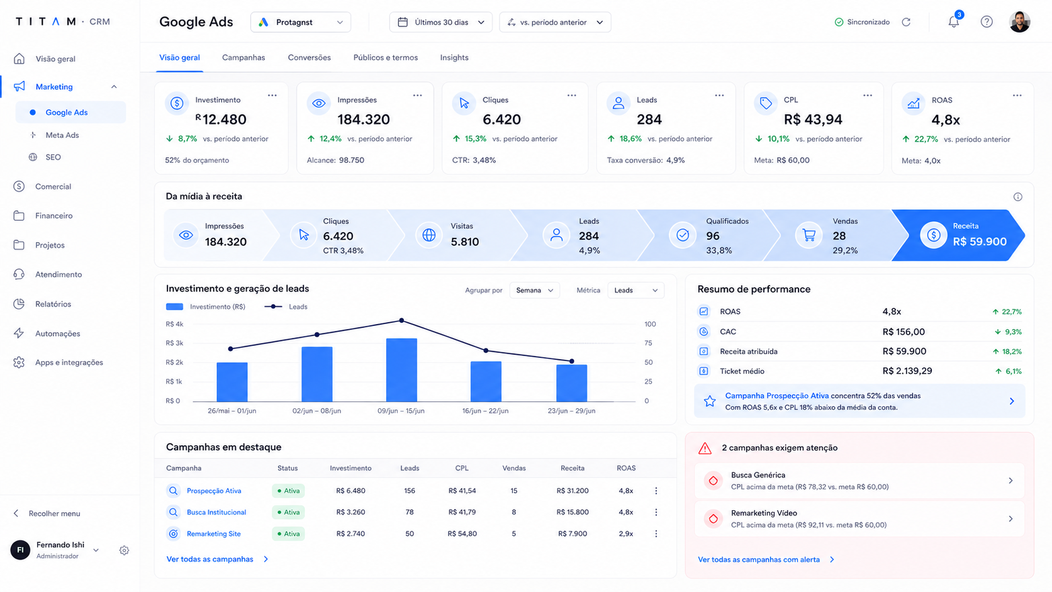Switch to the Campanhas tab
Image resolution: width=1052 pixels, height=592 pixels.
pyautogui.click(x=243, y=57)
